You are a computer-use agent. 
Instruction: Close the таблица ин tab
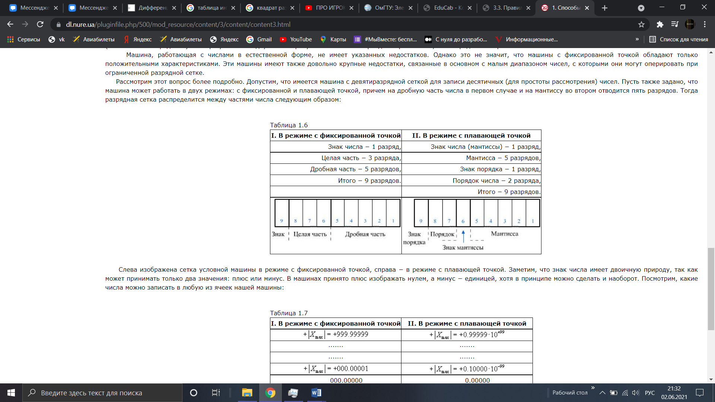(233, 8)
